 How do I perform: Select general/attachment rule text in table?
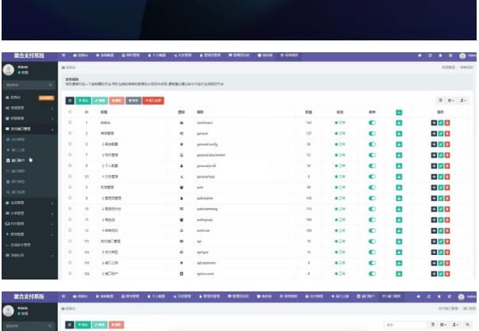coord(211,155)
